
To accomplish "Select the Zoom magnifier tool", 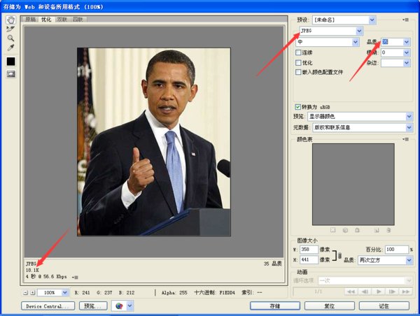I will (10, 38).
